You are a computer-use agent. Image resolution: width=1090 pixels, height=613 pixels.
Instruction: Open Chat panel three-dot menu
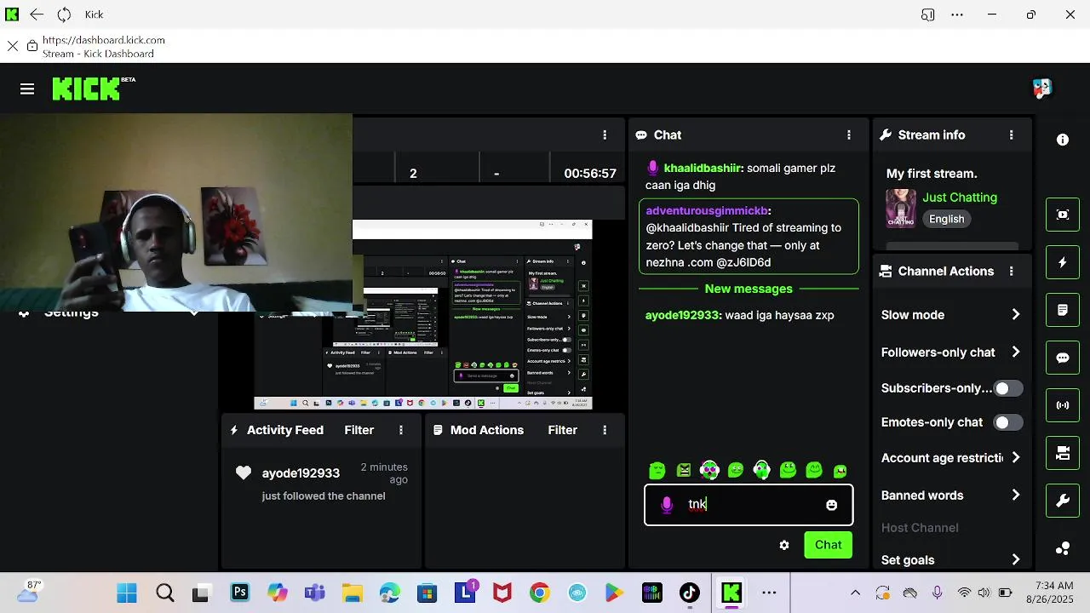tap(849, 135)
